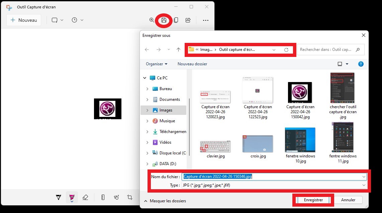
Task: Select the highlighter tool
Action: point(72,198)
